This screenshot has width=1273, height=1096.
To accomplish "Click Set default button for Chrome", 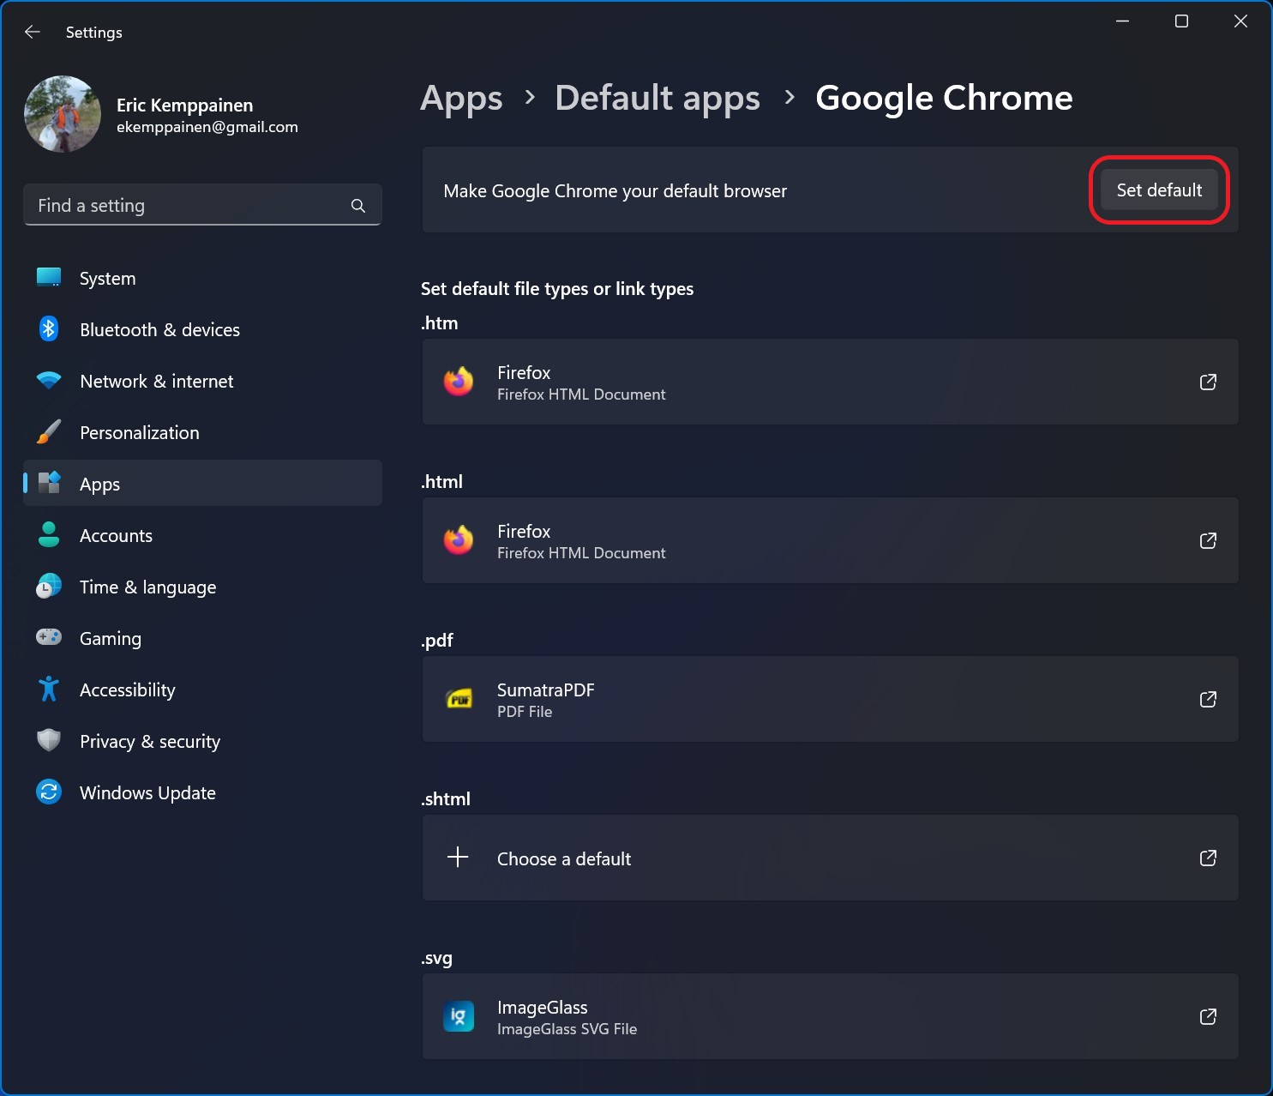I will [1159, 190].
